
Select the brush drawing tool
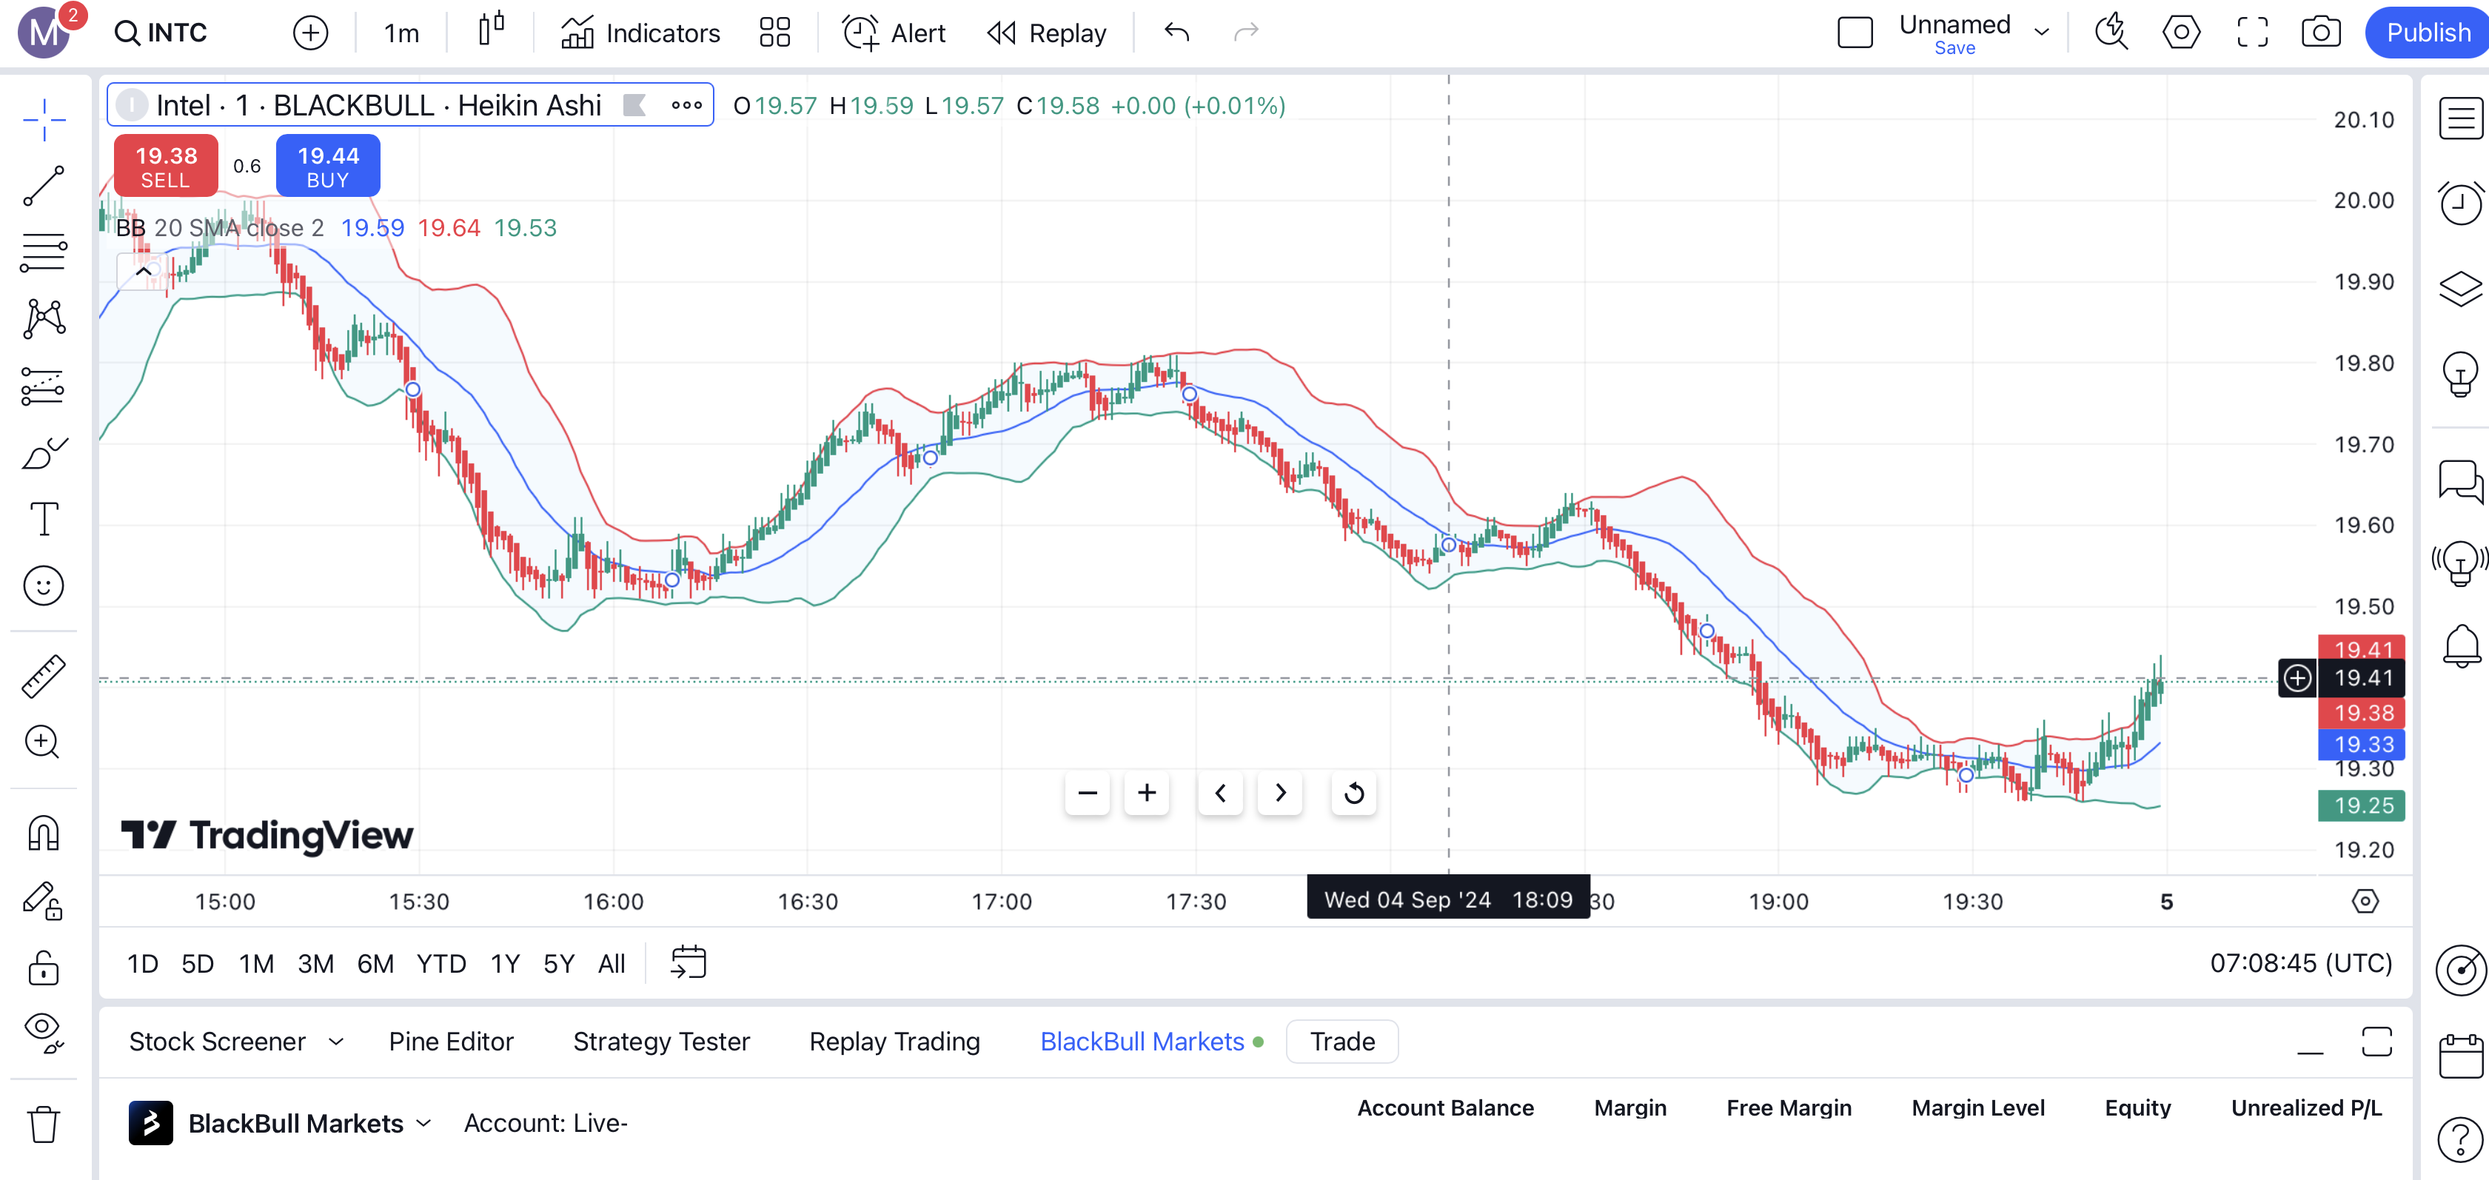click(44, 452)
